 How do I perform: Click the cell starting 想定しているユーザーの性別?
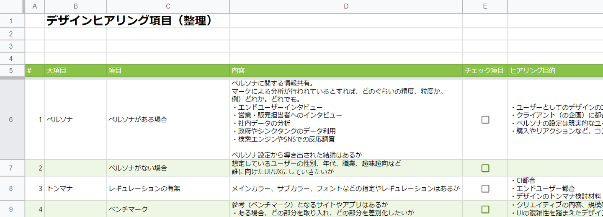[346, 168]
